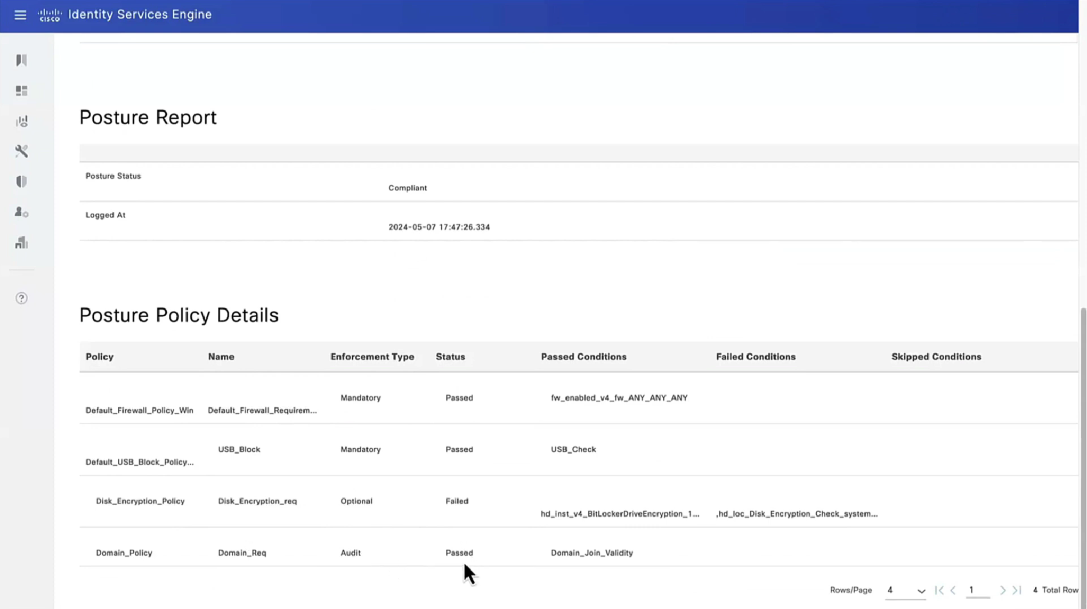Go to the next page arrow
This screenshot has width=1087, height=609.
1002,590
